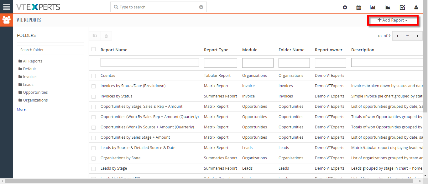Open the hamburger main menu

pos(6,7)
